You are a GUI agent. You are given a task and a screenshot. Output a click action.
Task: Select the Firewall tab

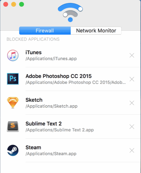[45, 30]
